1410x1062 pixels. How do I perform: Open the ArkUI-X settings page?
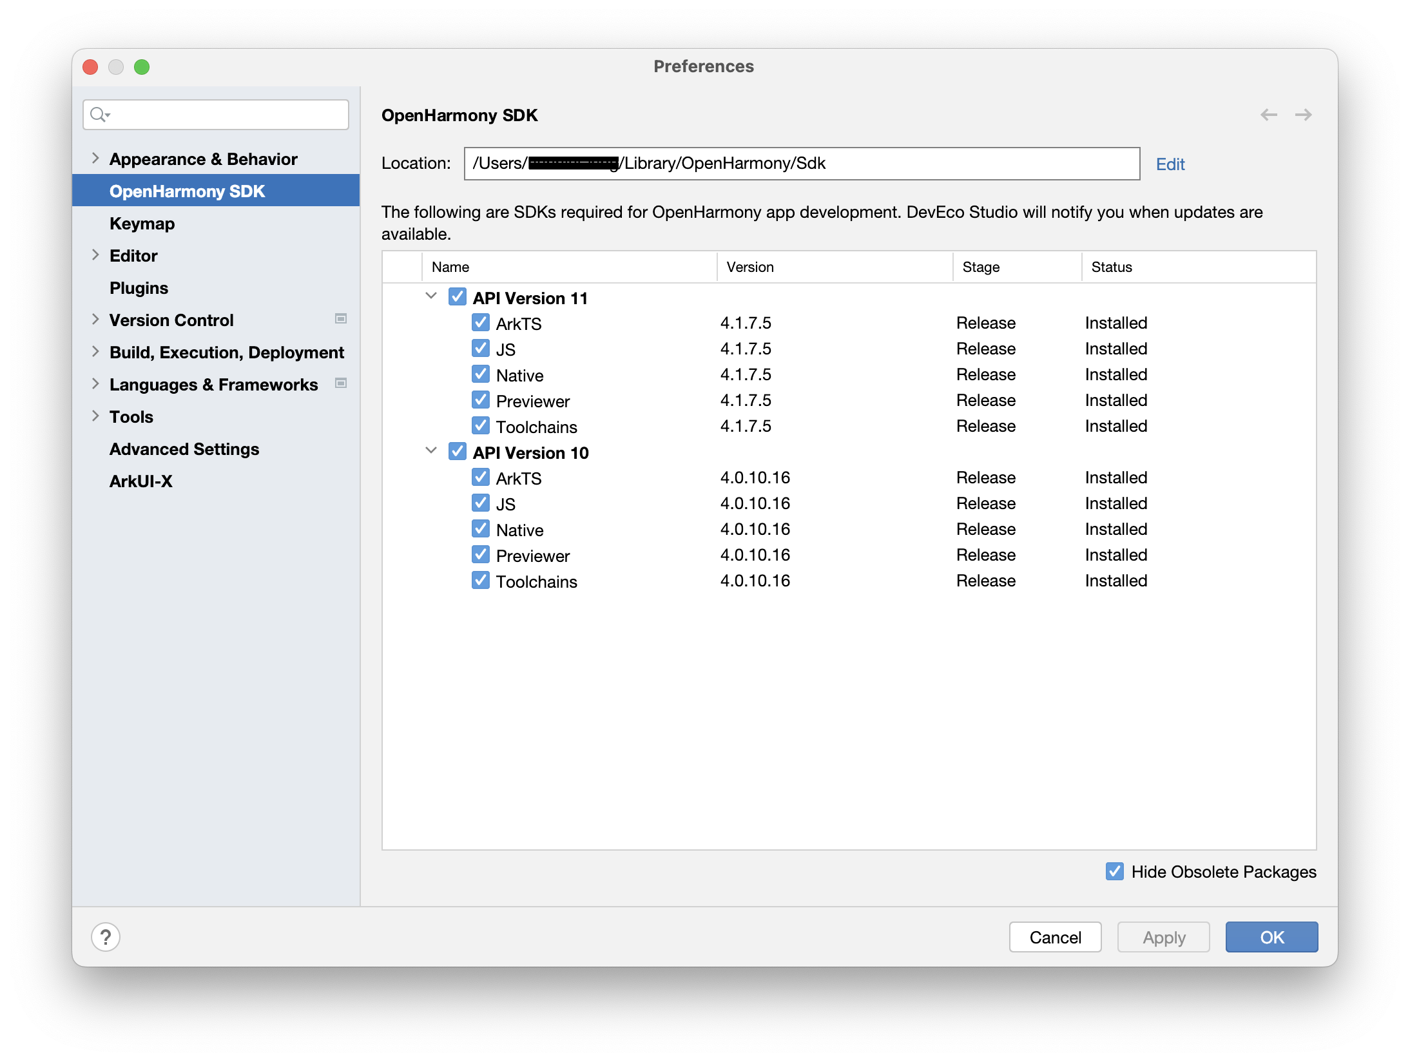(141, 481)
